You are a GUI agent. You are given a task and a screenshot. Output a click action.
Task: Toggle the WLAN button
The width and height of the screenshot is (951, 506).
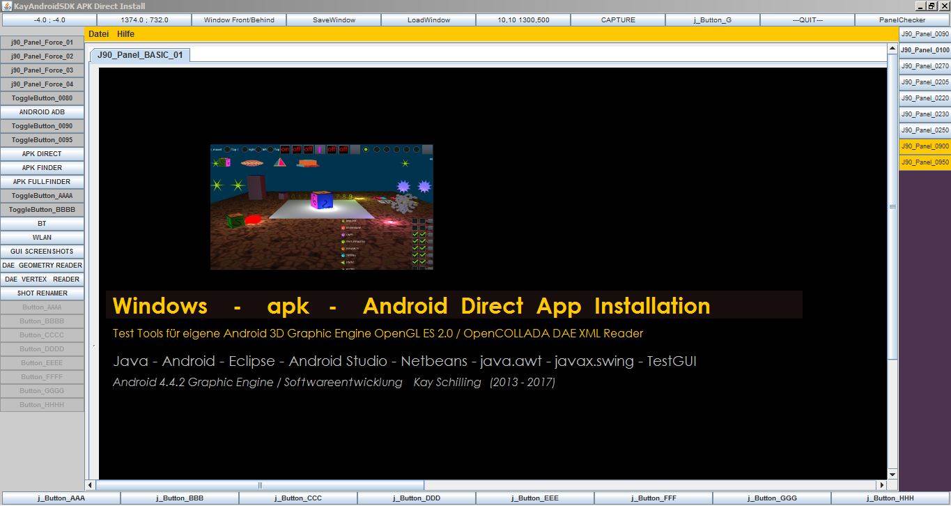[x=42, y=238]
